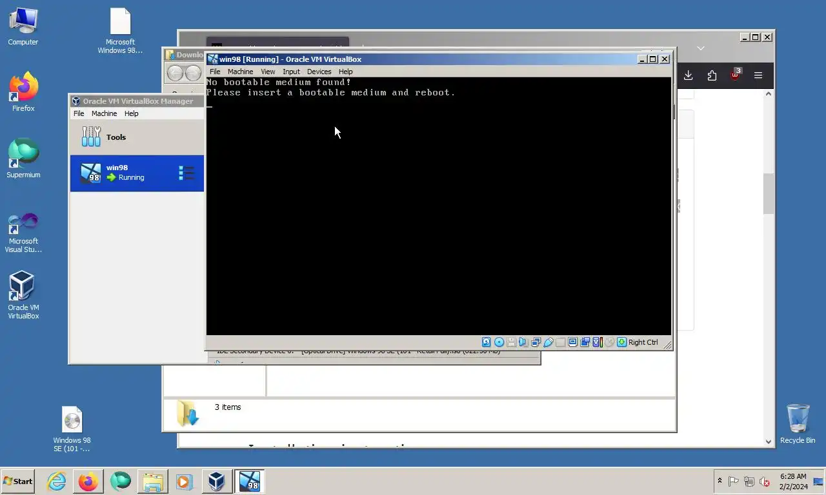Click the audio speaker icon in VM status bar

(x=523, y=342)
